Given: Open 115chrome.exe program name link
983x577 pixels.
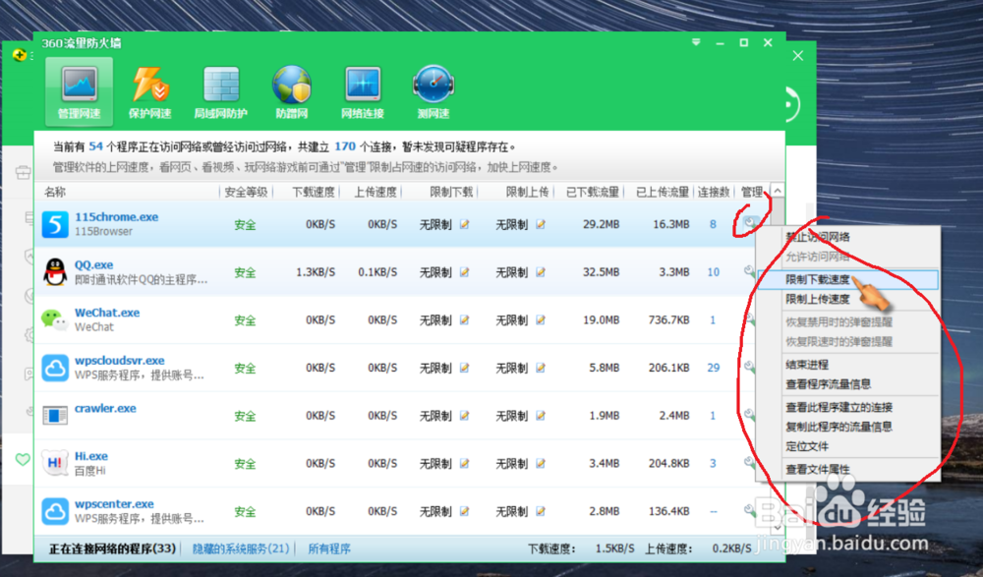Looking at the screenshot, I should [x=116, y=216].
